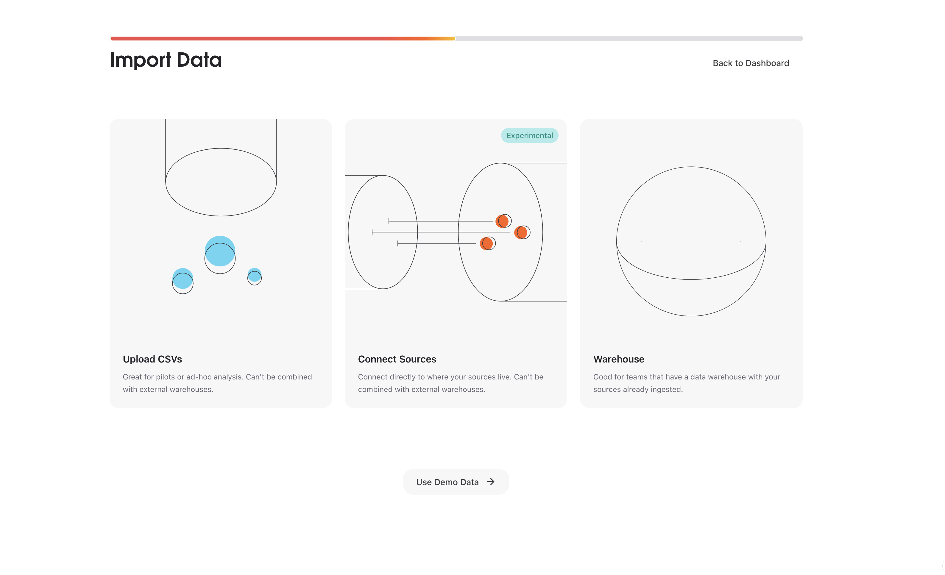
Task: Open Back to Dashboard
Action: pos(751,63)
